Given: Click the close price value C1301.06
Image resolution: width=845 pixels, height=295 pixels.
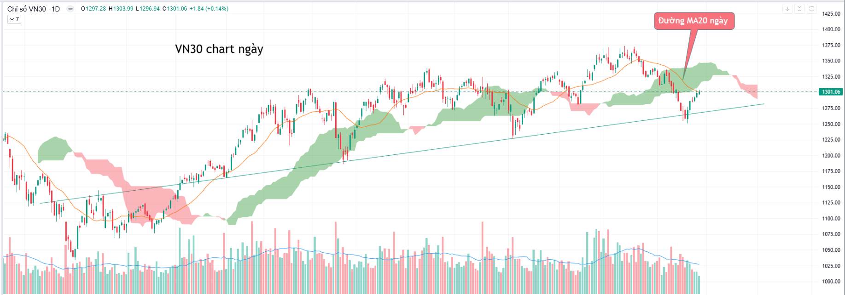Looking at the screenshot, I should (x=175, y=9).
